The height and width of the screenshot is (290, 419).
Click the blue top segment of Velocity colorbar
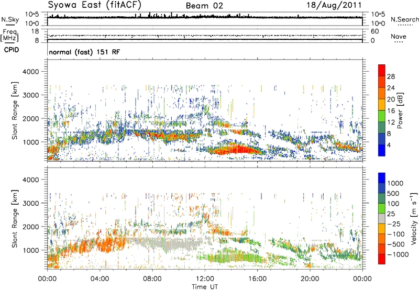(382, 178)
